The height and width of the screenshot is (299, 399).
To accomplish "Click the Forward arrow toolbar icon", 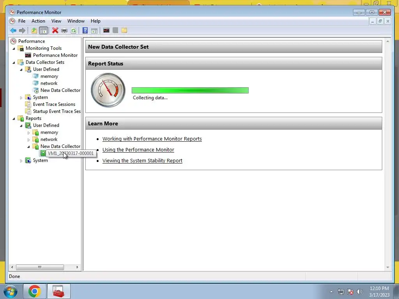I will [22, 30].
